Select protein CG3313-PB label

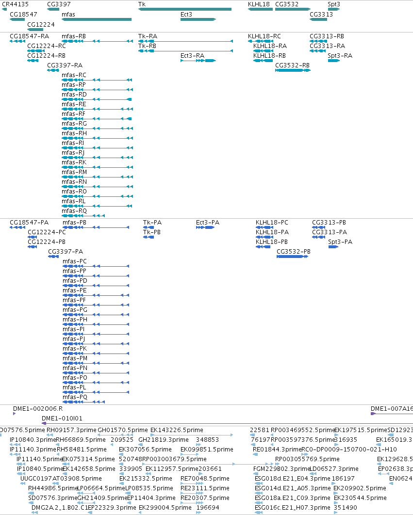pyautogui.click(x=329, y=223)
